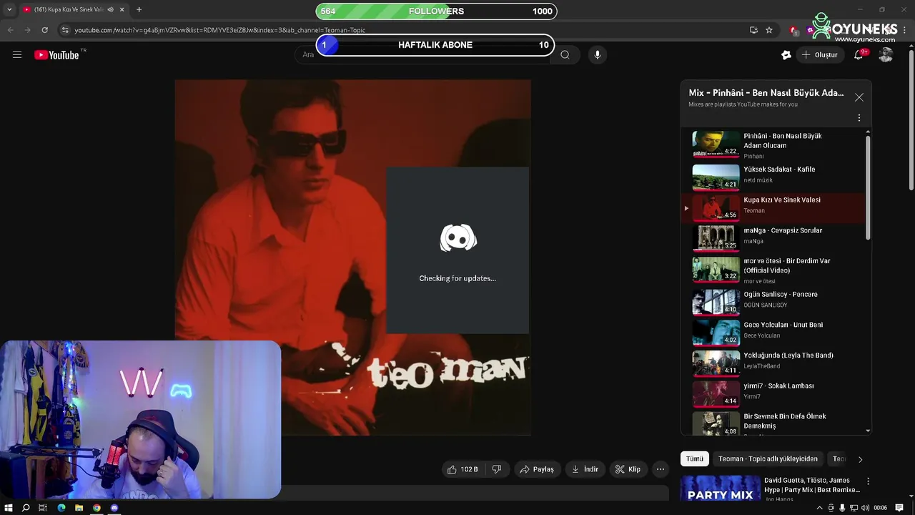Select the Tümü filter chip
915x515 pixels.
(x=695, y=459)
